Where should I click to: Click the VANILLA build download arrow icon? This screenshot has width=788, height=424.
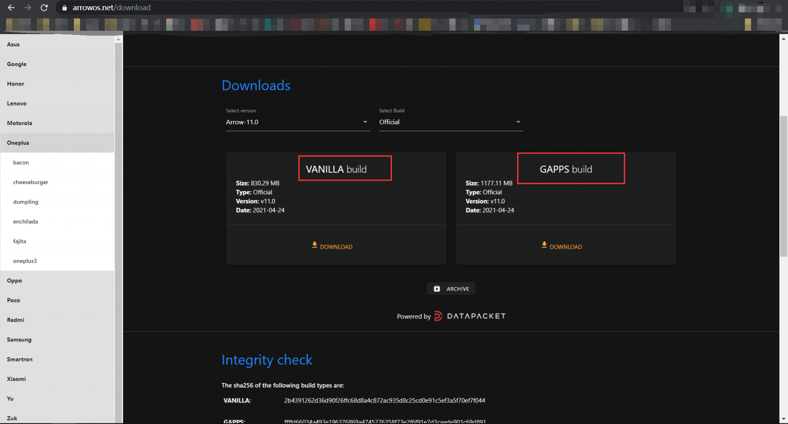coord(314,245)
